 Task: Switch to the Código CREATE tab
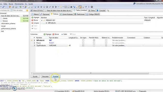tap(93, 14)
